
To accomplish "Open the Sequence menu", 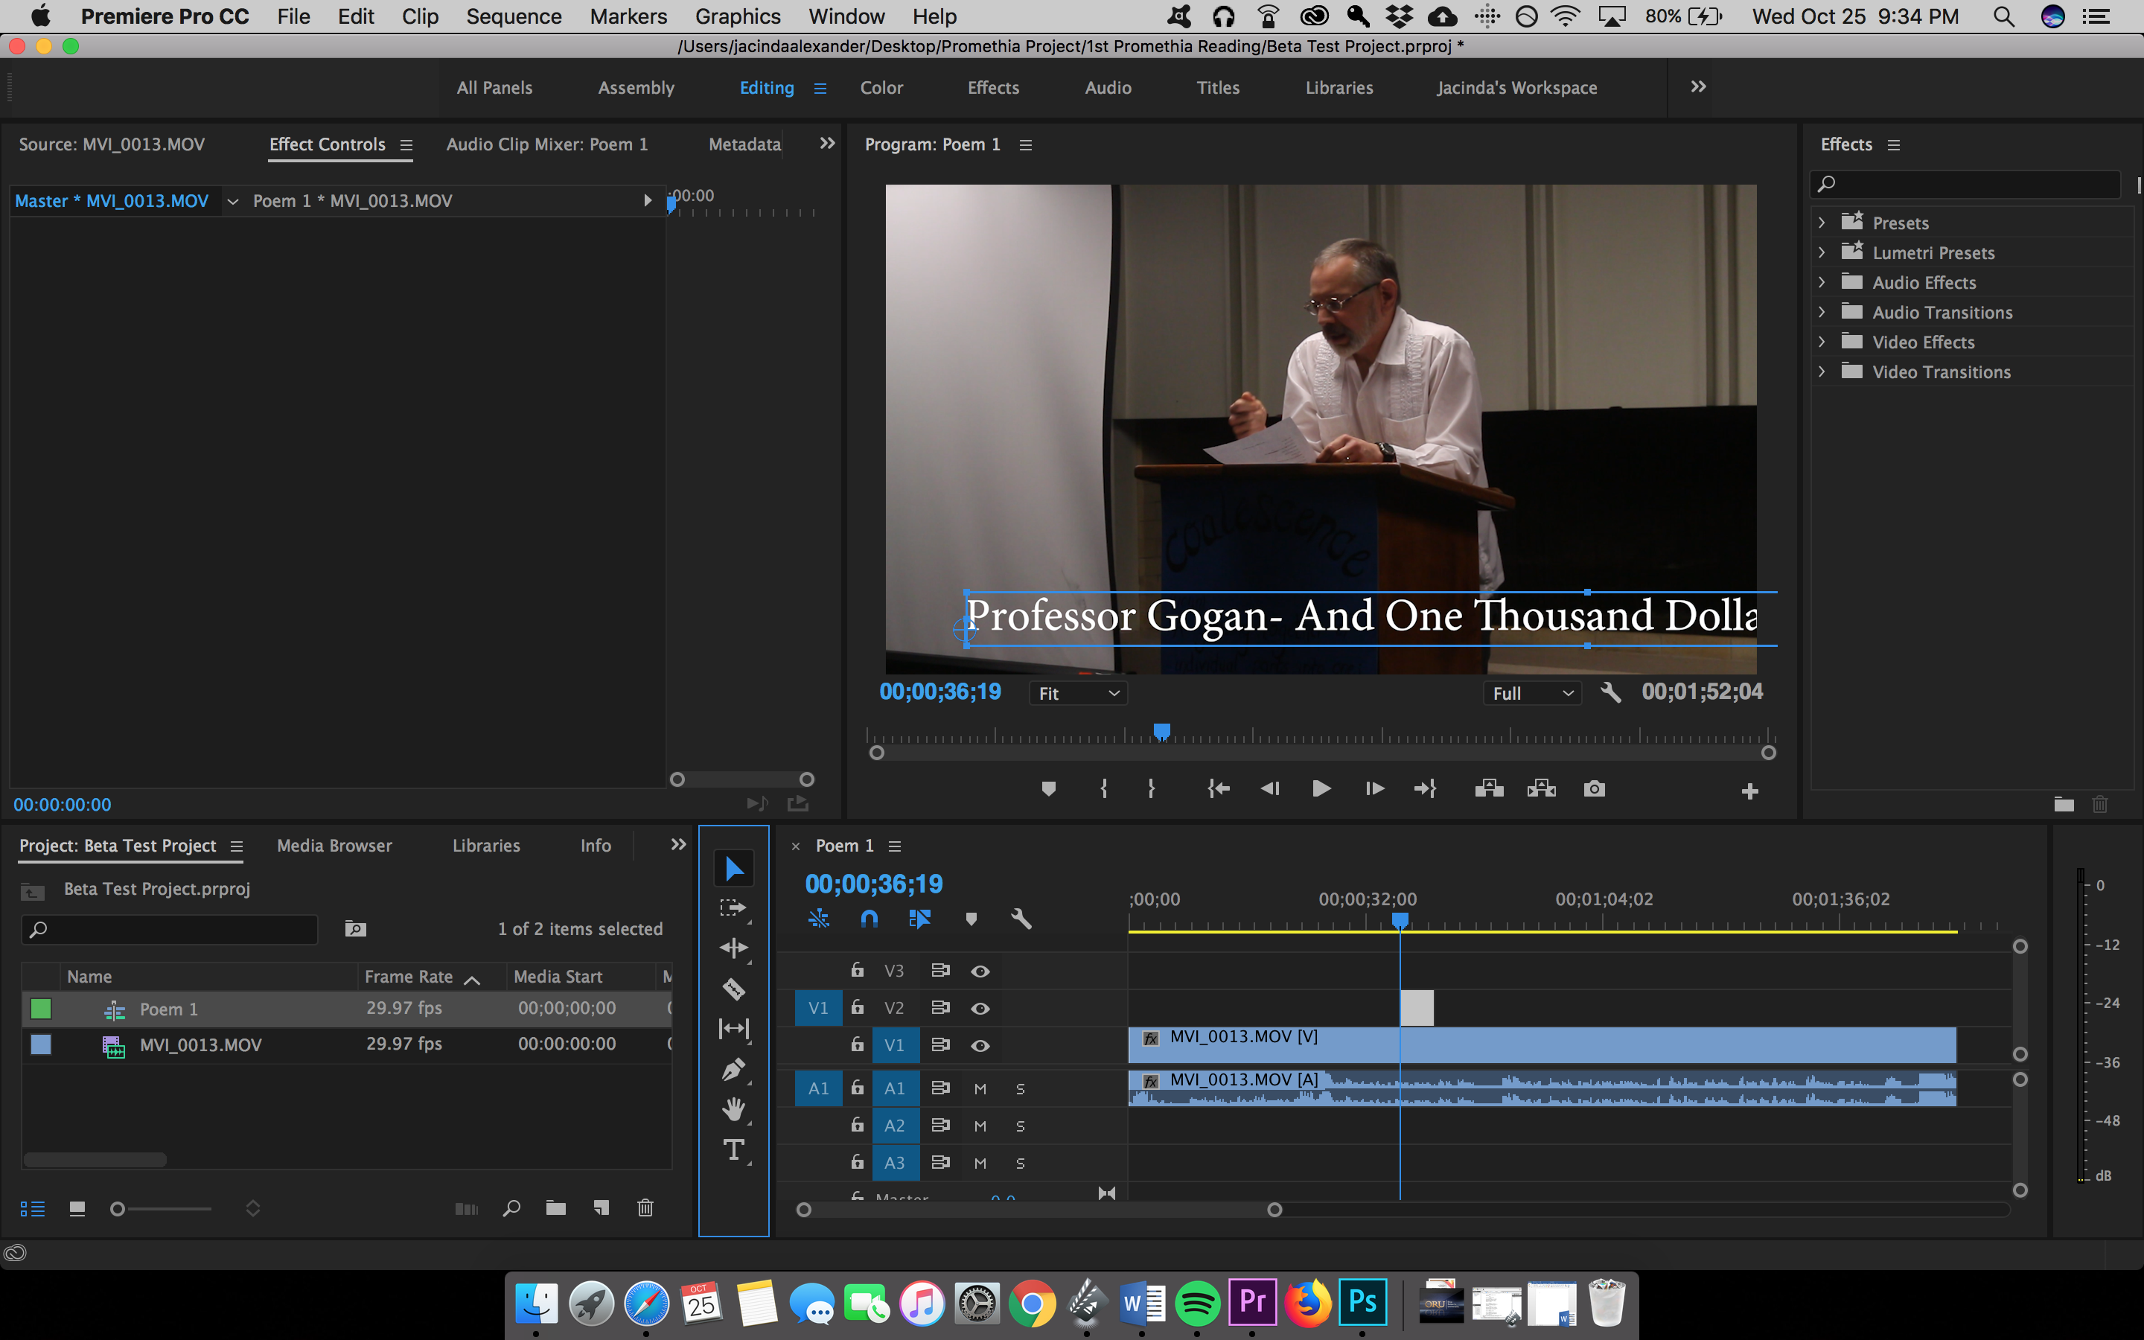I will pos(514,16).
